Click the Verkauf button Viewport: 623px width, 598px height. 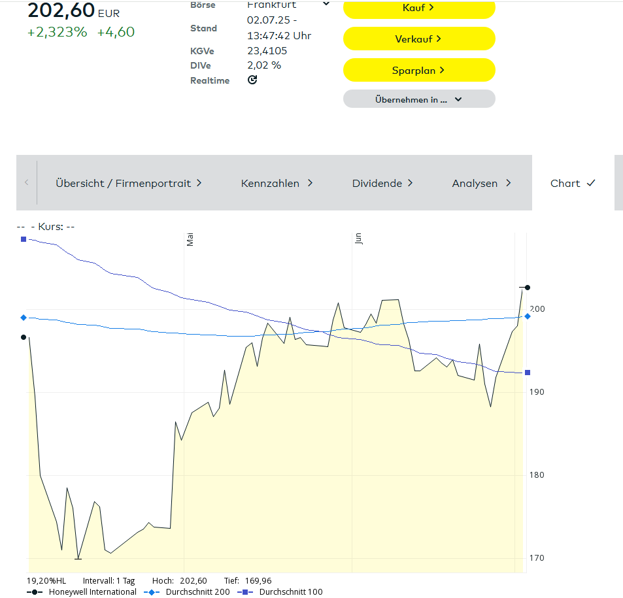(419, 39)
